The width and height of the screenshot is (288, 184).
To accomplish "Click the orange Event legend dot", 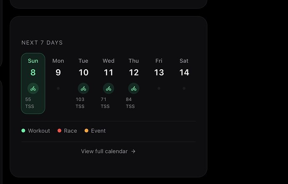I will pyautogui.click(x=86, y=131).
